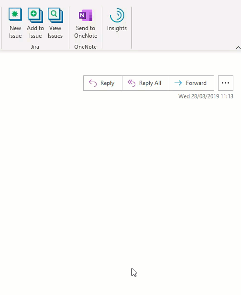Image resolution: width=241 pixels, height=295 pixels.
Task: Click the 'Send to OneNote' text label
Action: pos(86,32)
